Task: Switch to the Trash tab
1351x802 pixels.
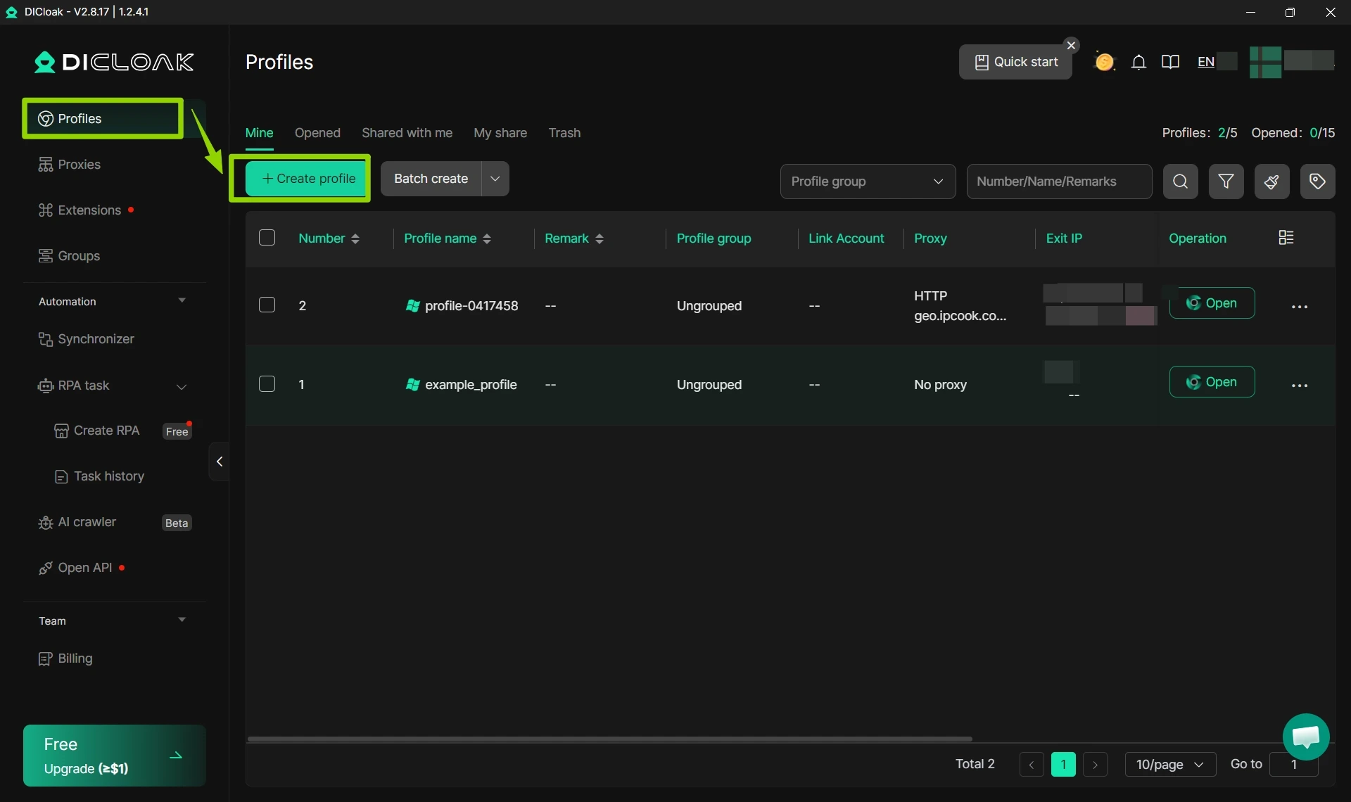Action: pos(564,133)
